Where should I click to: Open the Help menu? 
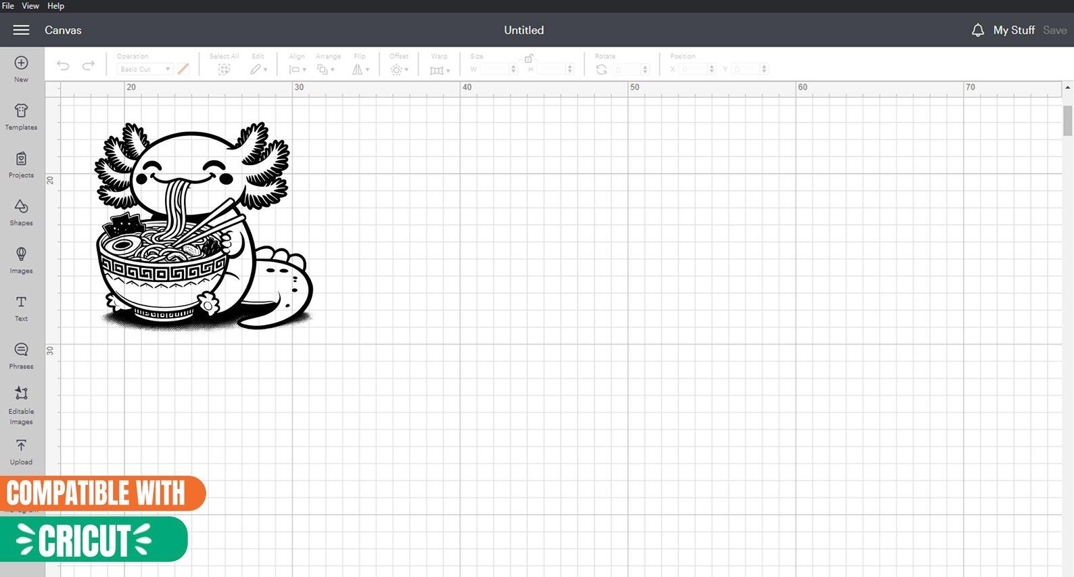55,5
